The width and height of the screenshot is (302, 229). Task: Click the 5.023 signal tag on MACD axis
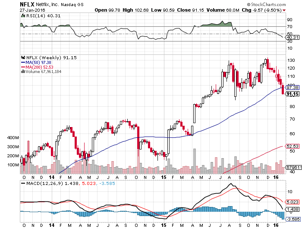(x=293, y=202)
